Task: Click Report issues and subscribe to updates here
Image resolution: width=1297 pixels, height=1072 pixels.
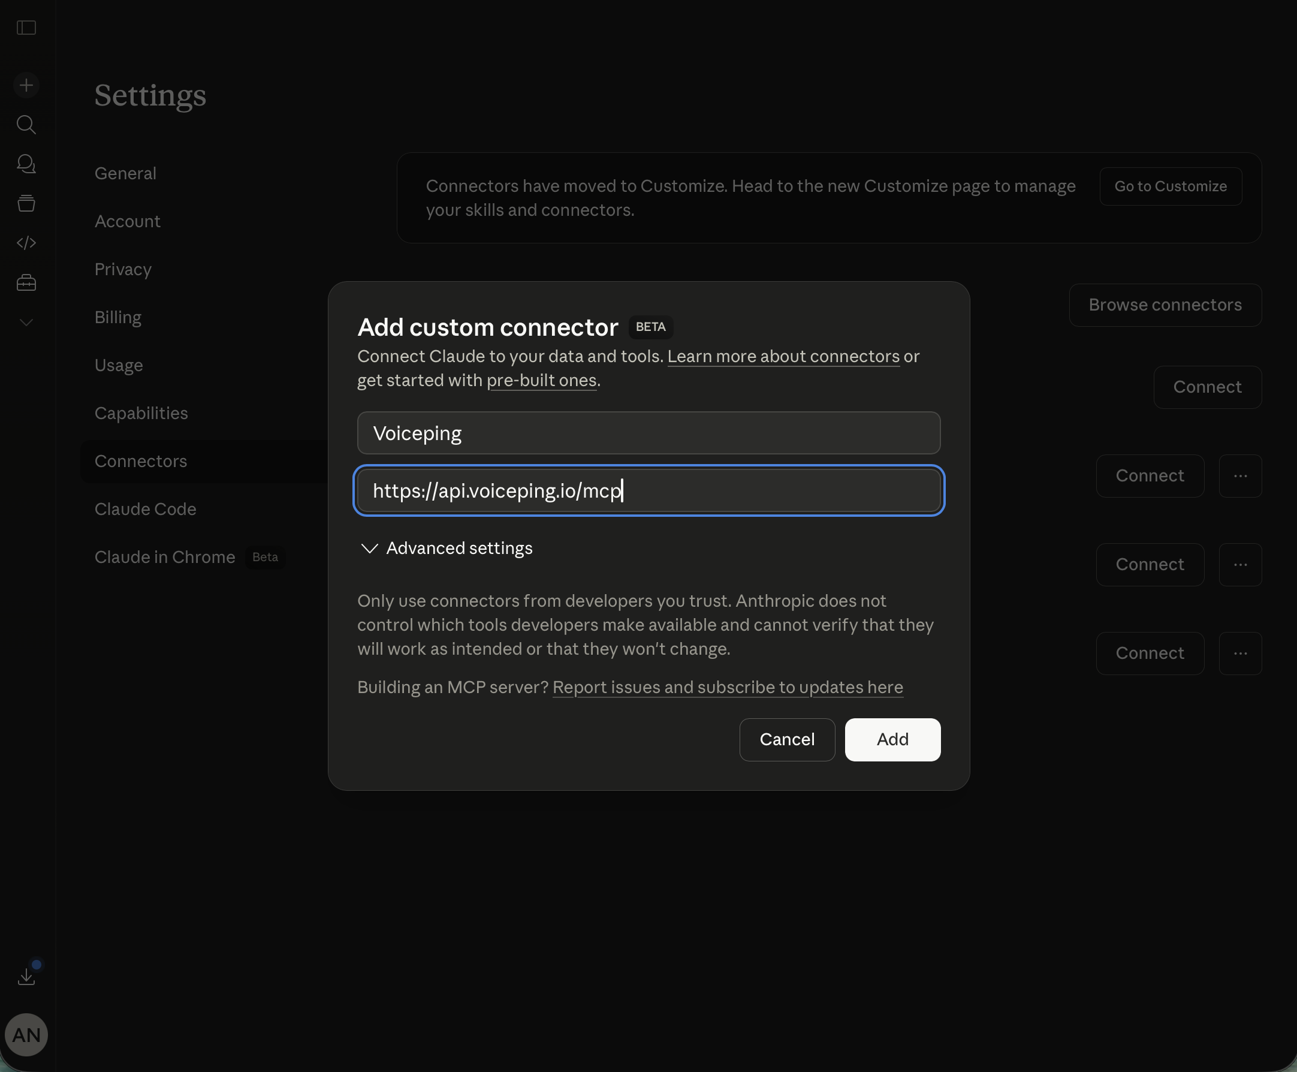Action: click(727, 687)
